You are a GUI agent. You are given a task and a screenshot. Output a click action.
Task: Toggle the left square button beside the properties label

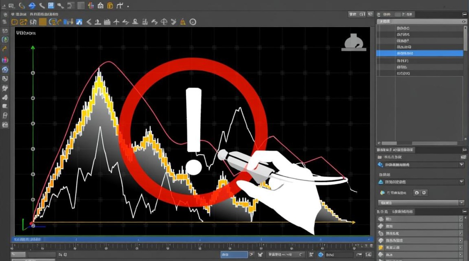(x=416, y=192)
